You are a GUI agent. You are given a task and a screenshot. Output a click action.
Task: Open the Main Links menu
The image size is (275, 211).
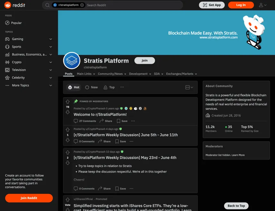pos(86,74)
